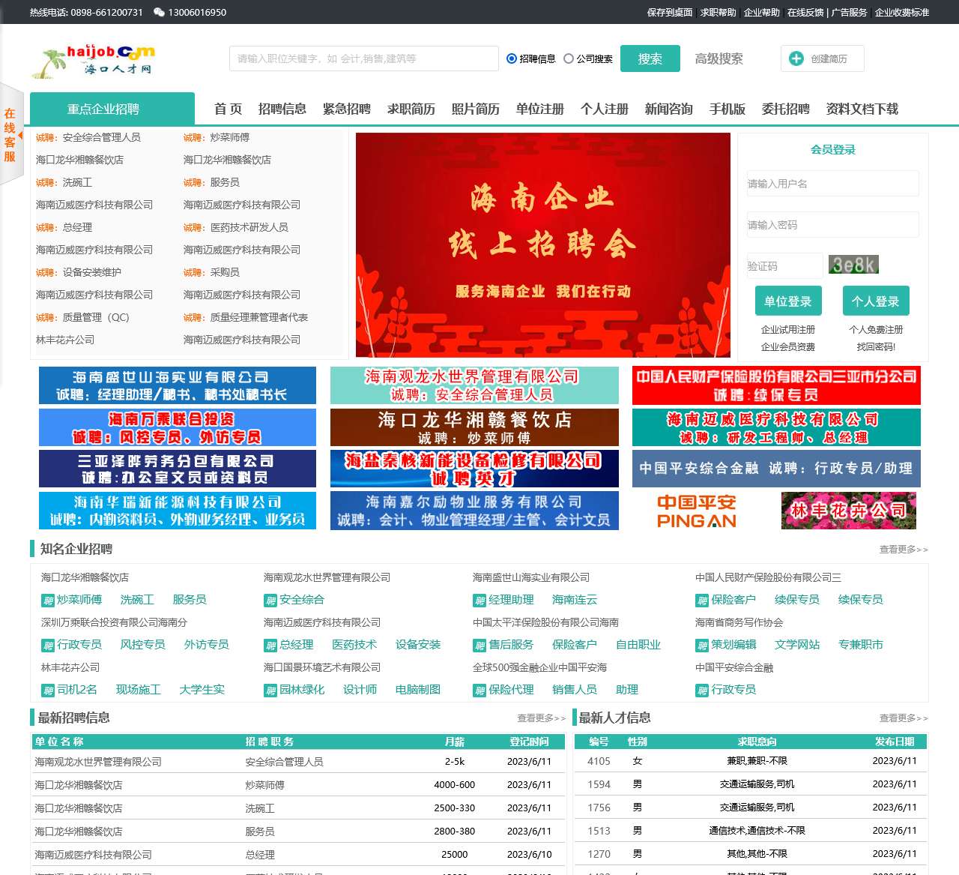
Task: Open the 在线客服 side tab
Action: coord(11,133)
